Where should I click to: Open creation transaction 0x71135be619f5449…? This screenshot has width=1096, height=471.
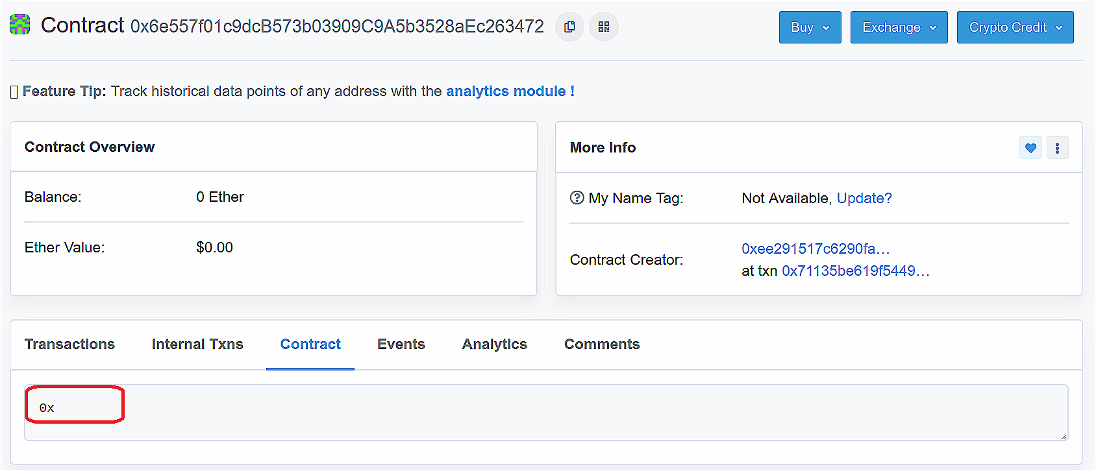[856, 271]
